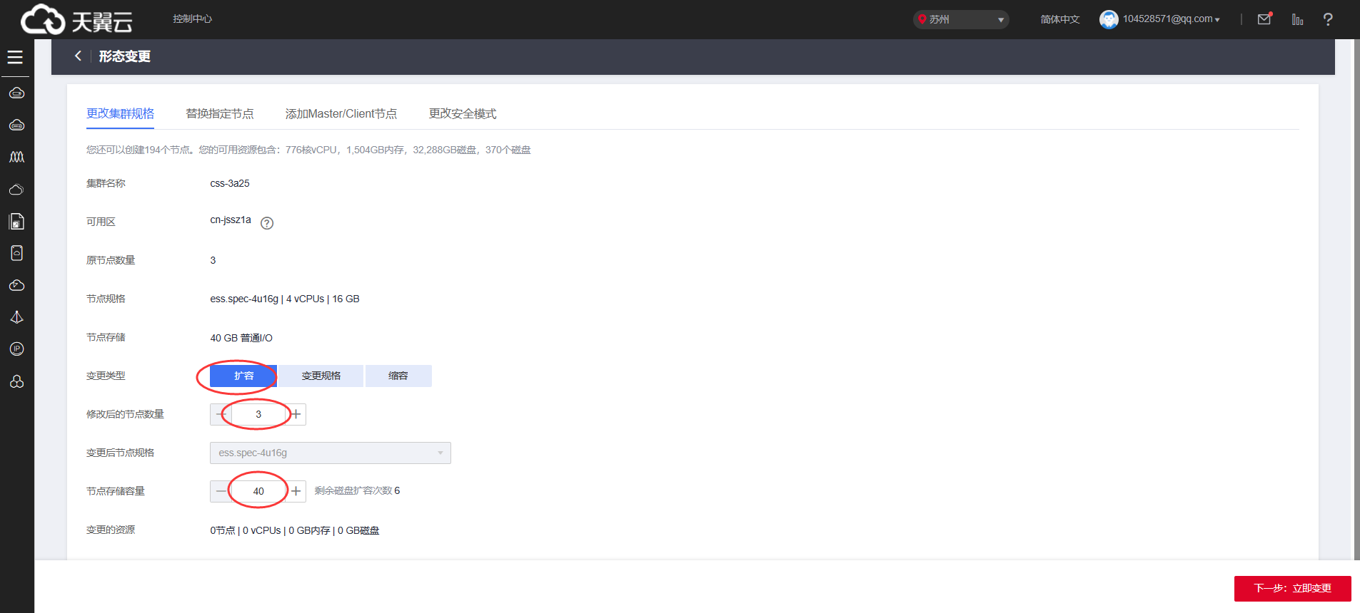Screen dimensions: 1360x613
Task: Open the document-with-image icon in the sidebar
Action: coord(16,222)
